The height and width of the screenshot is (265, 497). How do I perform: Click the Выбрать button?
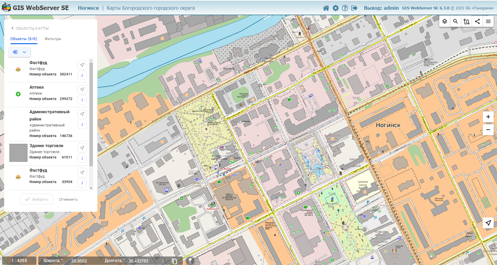point(36,199)
